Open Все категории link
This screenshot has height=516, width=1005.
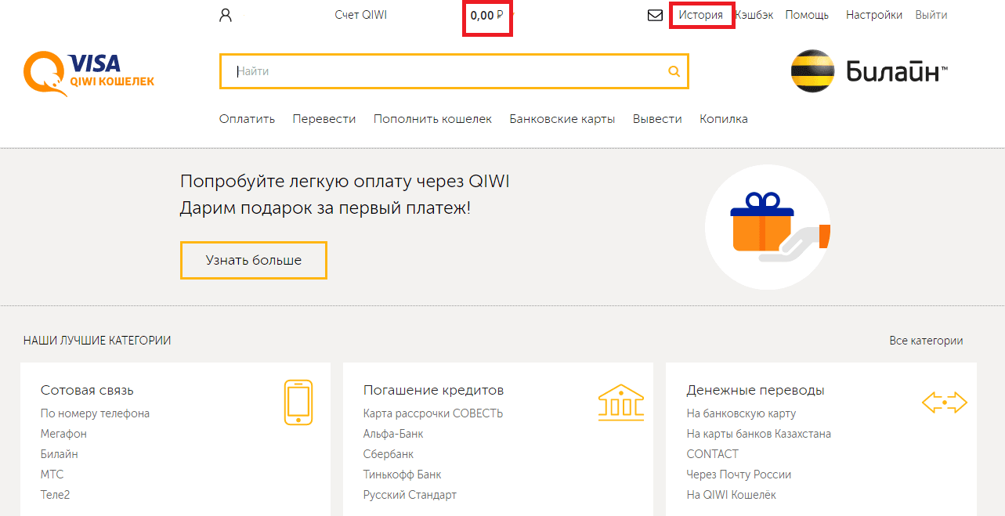pos(926,341)
